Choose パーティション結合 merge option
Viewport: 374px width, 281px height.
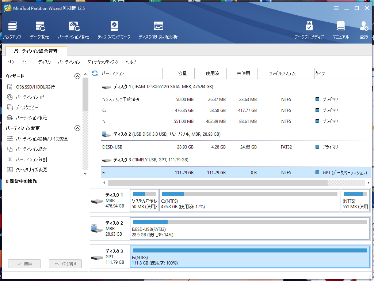coord(27,149)
